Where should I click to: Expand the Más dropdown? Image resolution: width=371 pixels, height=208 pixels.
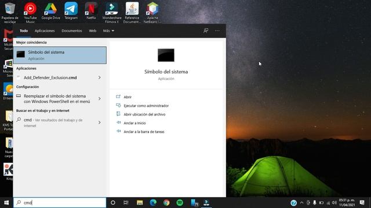point(108,31)
